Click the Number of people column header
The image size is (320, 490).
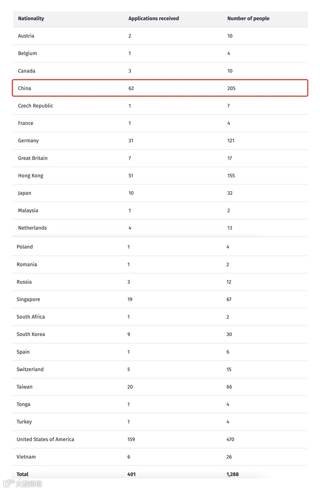248,19
